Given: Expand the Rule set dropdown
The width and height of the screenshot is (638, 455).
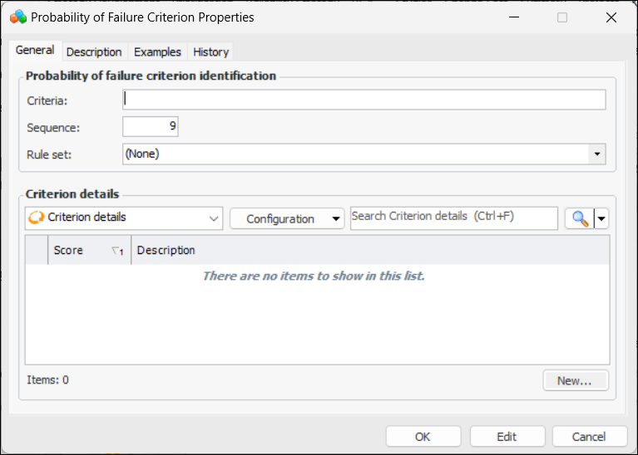Looking at the screenshot, I should (596, 154).
